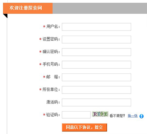Click the red asterisk next to 邮箱
The width and height of the screenshot is (147, 134).
(44, 77)
